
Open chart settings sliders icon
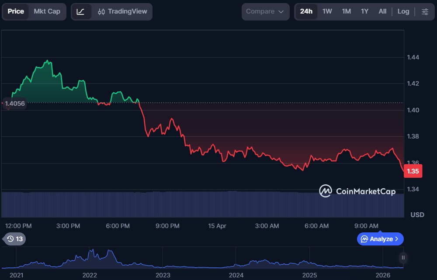tap(425, 12)
